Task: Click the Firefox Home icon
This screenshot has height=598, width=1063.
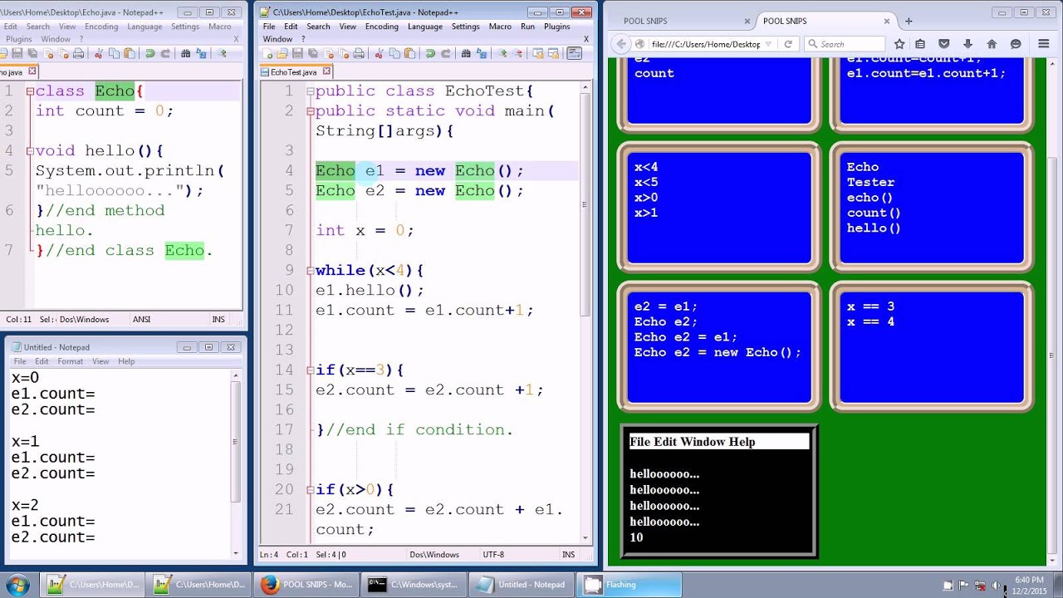Action: 992,44
